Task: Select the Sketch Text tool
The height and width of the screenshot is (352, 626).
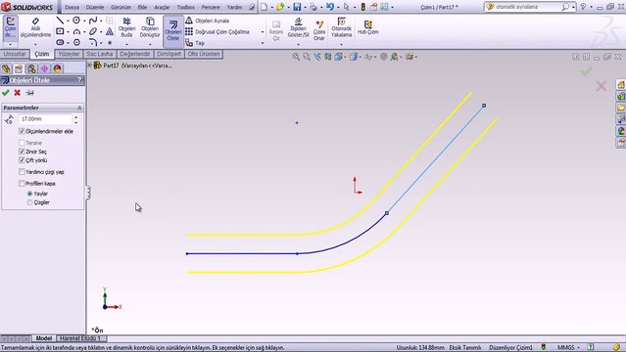Action: [x=110, y=31]
